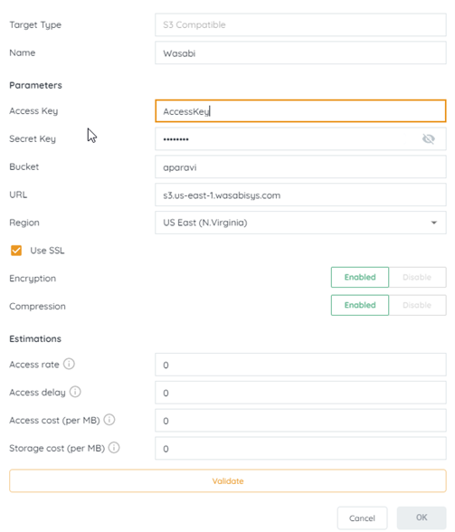
Task: Click the Storage cost per MB field
Action: 300,448
